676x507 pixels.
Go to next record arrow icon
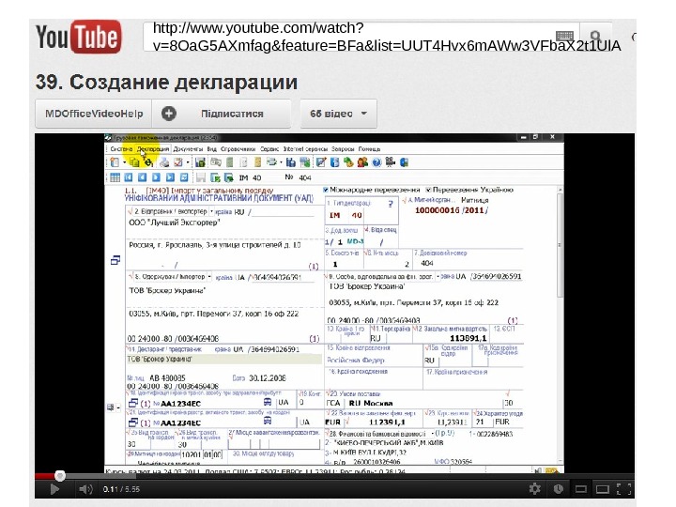point(156,177)
